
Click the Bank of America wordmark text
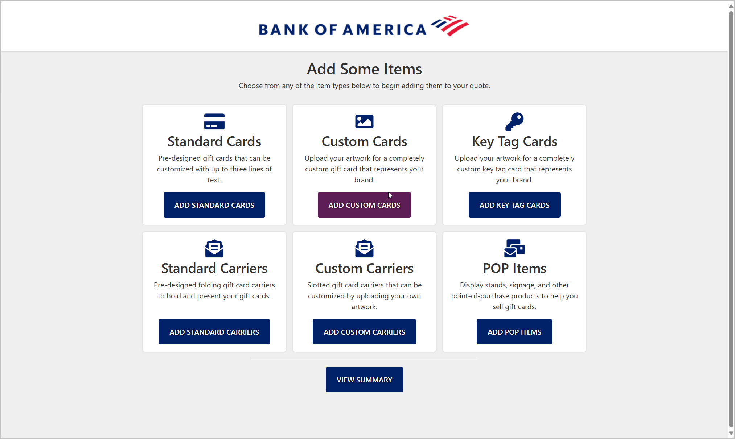pos(342,30)
